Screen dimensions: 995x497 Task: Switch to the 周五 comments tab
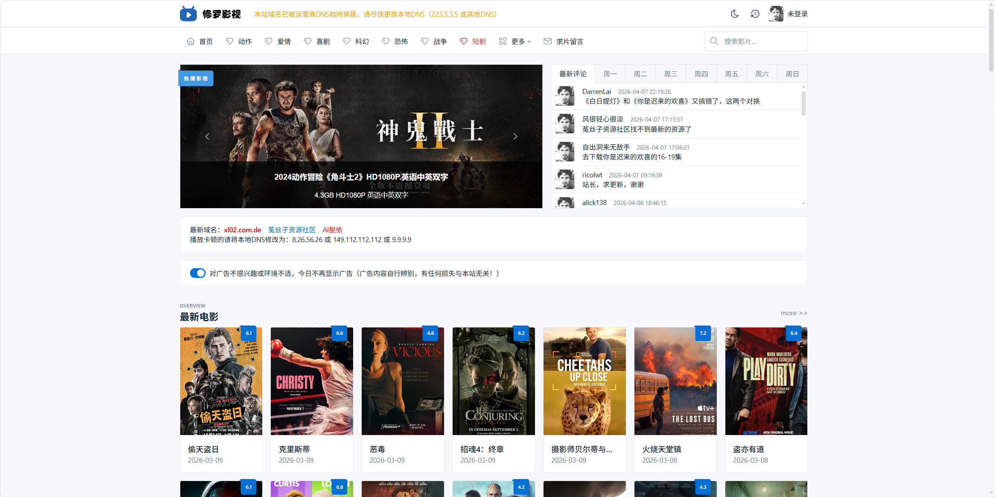[x=731, y=74]
